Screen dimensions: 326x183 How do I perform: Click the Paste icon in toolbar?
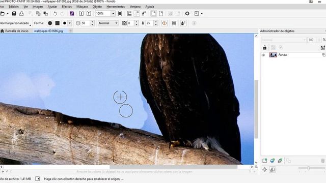coord(46,14)
